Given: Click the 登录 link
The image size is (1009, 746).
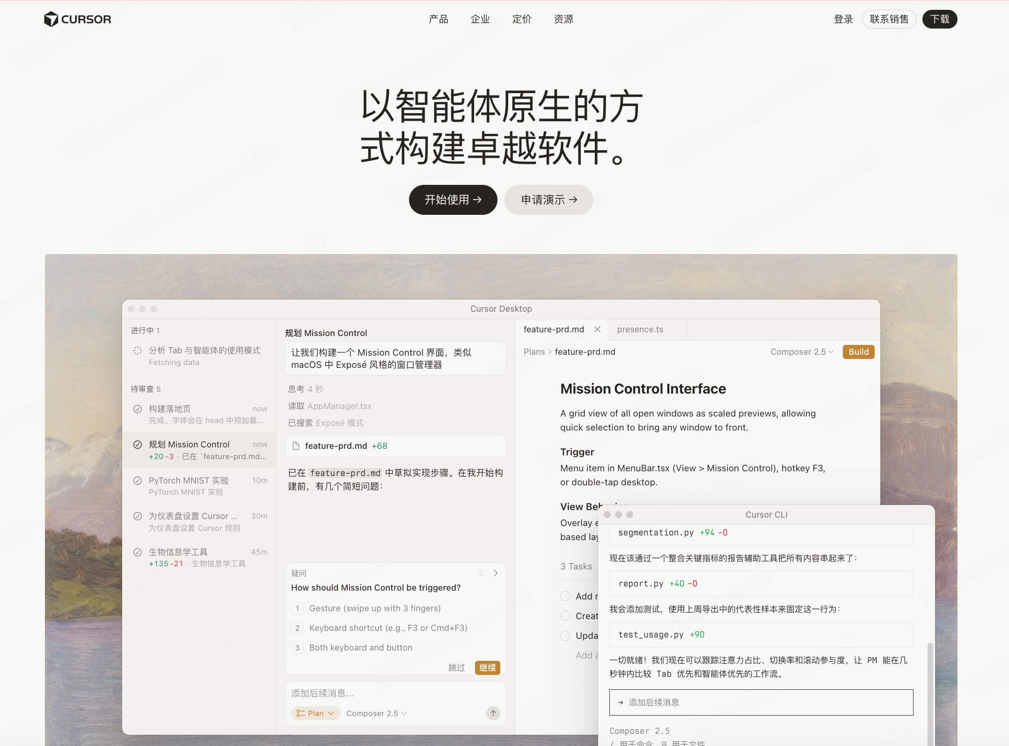Looking at the screenshot, I should click(843, 19).
